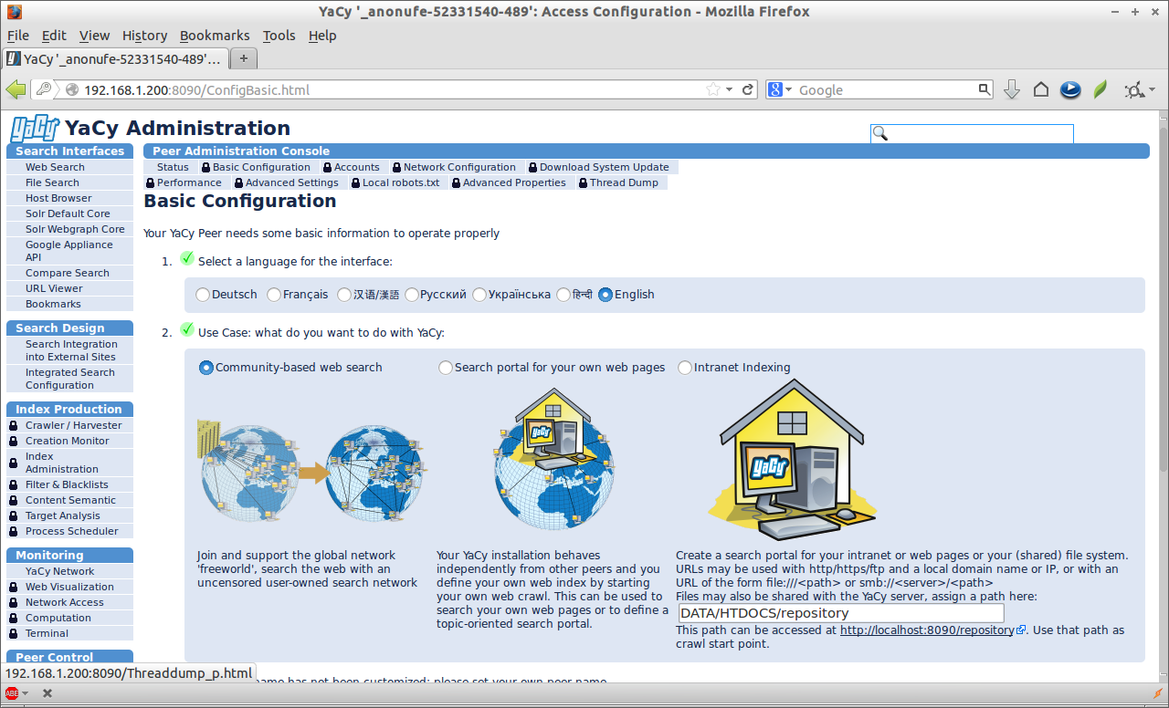Click the search portal house-on-globe illustration
The width and height of the screenshot is (1169, 708).
coord(553,458)
